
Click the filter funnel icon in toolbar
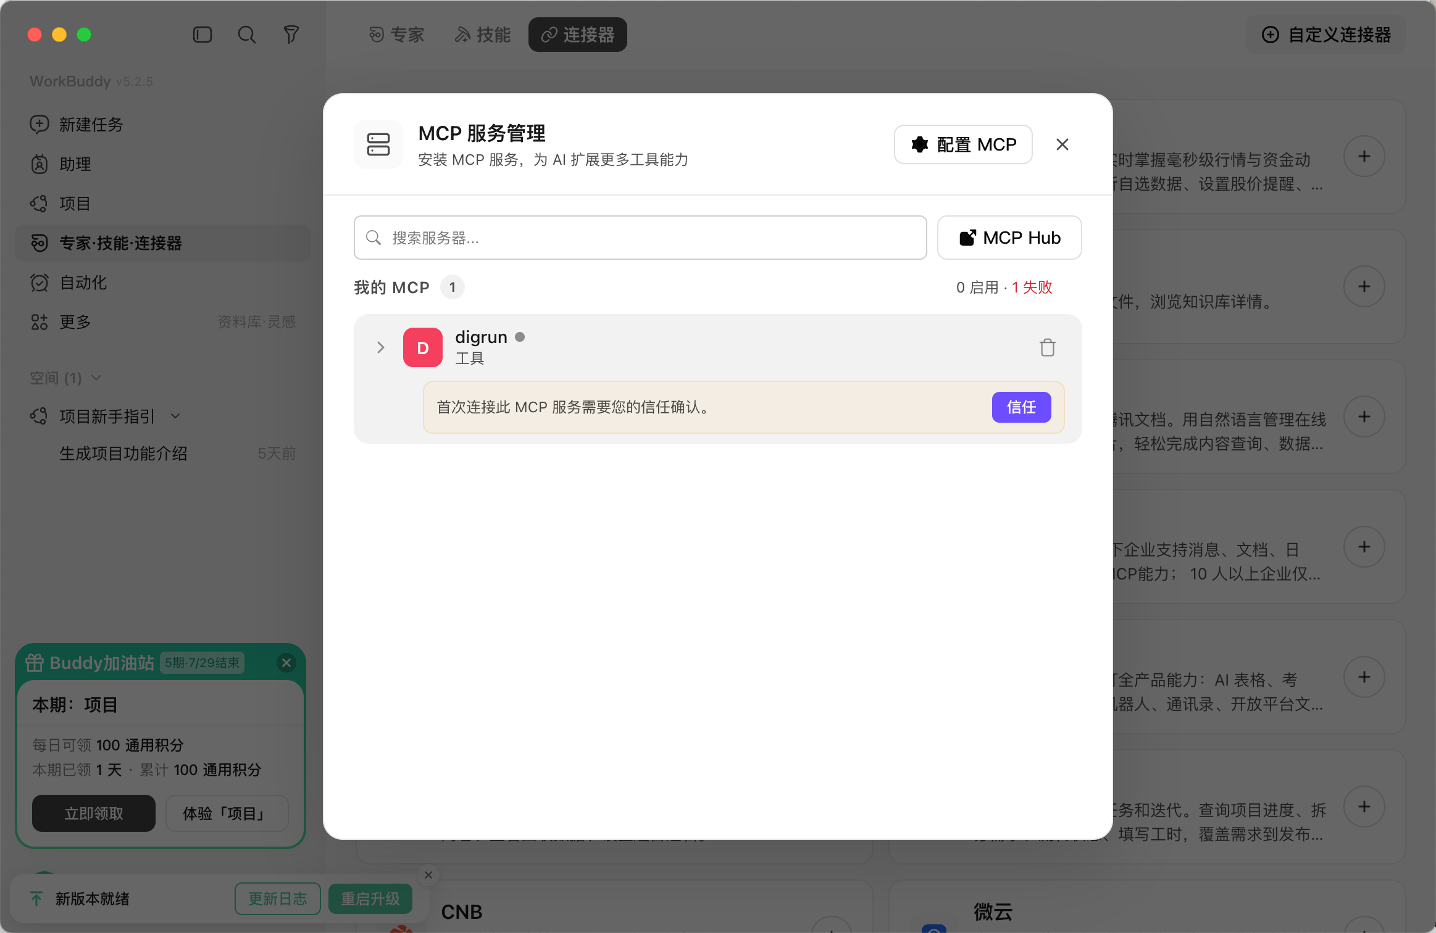click(291, 35)
